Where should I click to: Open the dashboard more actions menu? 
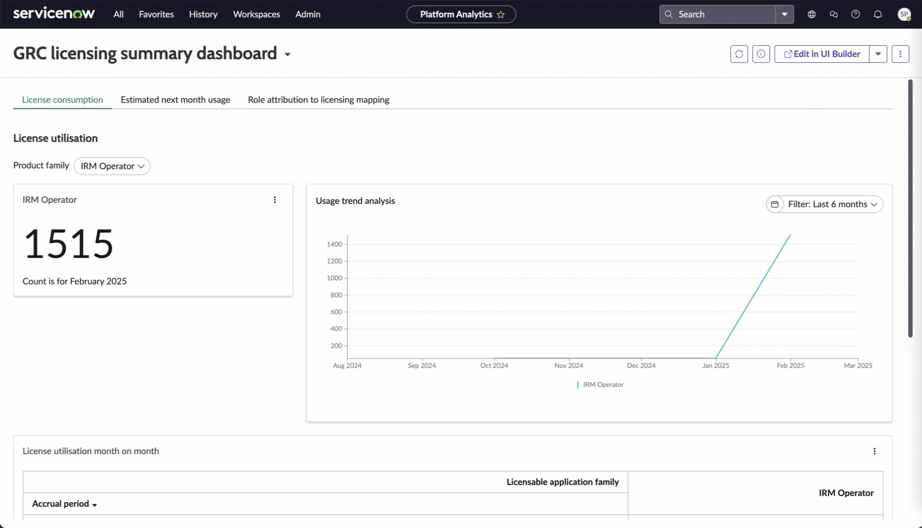(x=900, y=54)
